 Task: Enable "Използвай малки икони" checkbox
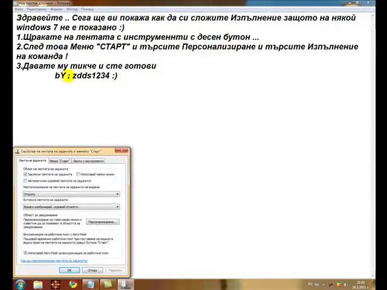click(x=78, y=175)
